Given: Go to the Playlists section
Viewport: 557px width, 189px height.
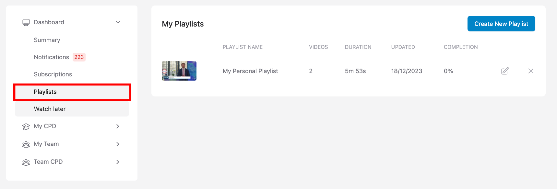Looking at the screenshot, I should [45, 92].
